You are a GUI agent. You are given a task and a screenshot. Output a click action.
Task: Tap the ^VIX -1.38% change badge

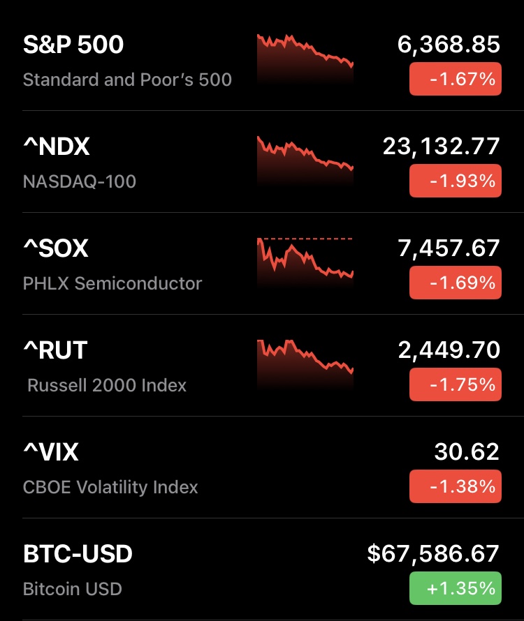(x=455, y=486)
